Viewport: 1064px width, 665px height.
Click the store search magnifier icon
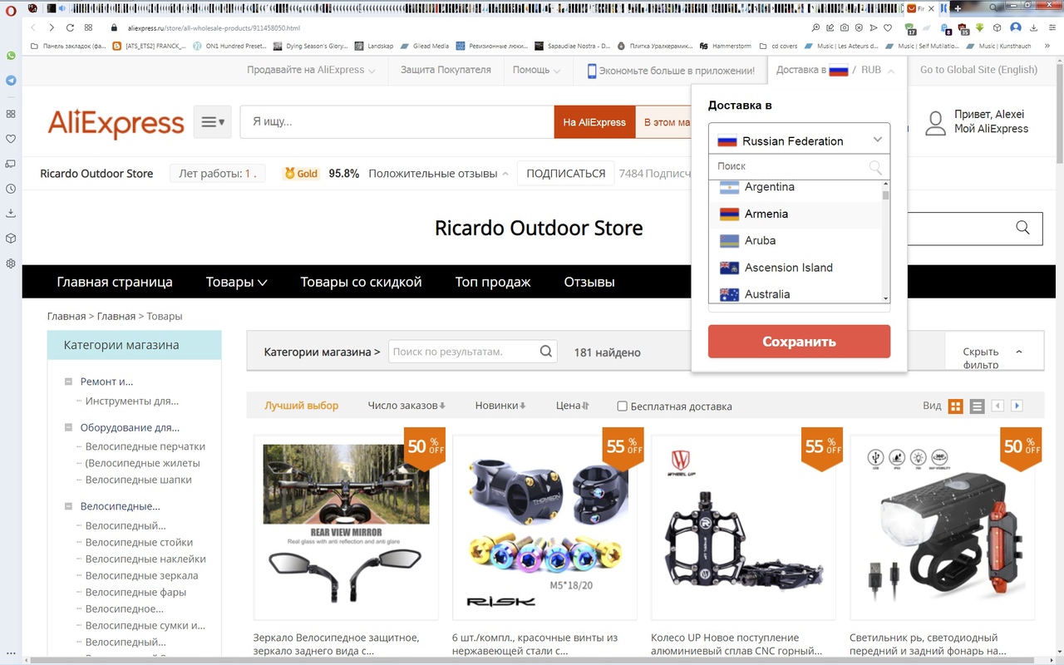coord(1022,228)
